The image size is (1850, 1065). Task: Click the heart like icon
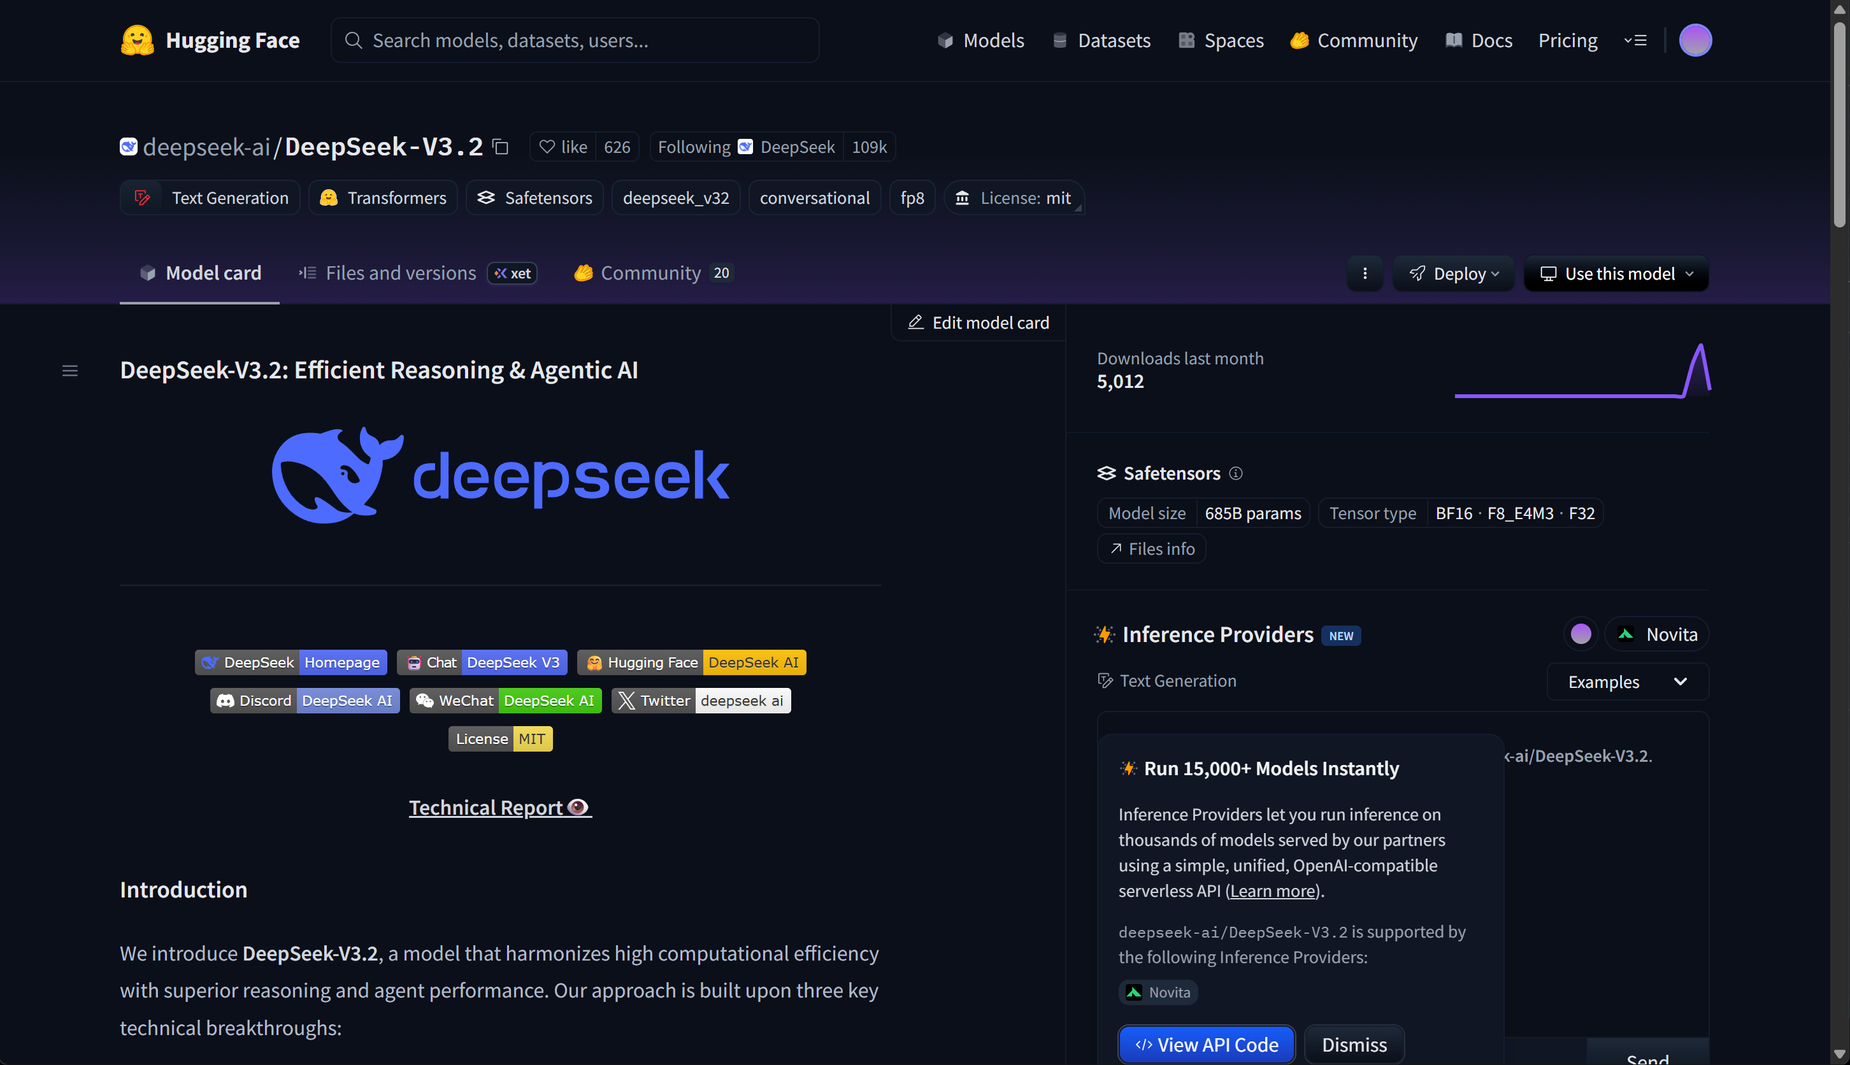tap(547, 147)
